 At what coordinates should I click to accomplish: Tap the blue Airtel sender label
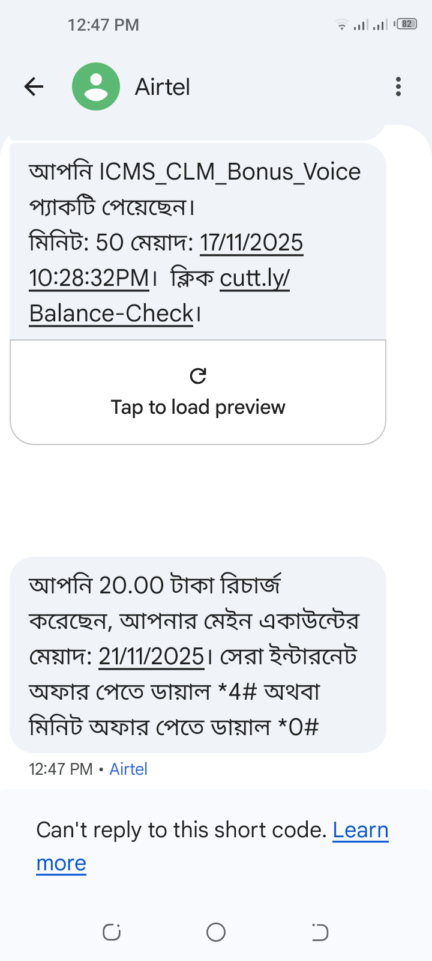pos(128,769)
